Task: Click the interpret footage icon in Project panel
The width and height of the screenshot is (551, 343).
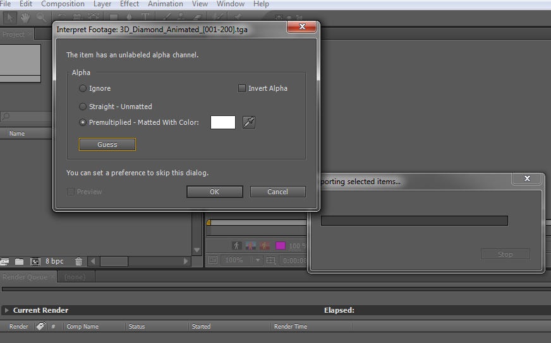Action: (x=4, y=261)
